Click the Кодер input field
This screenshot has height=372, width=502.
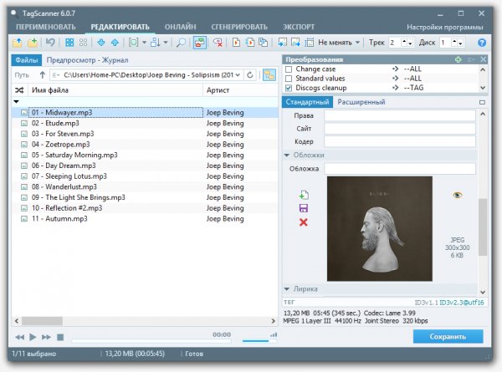point(400,142)
